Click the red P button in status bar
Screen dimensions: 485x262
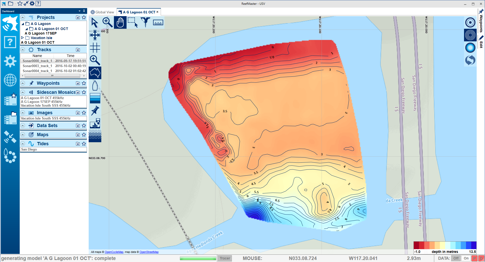coord(475,258)
